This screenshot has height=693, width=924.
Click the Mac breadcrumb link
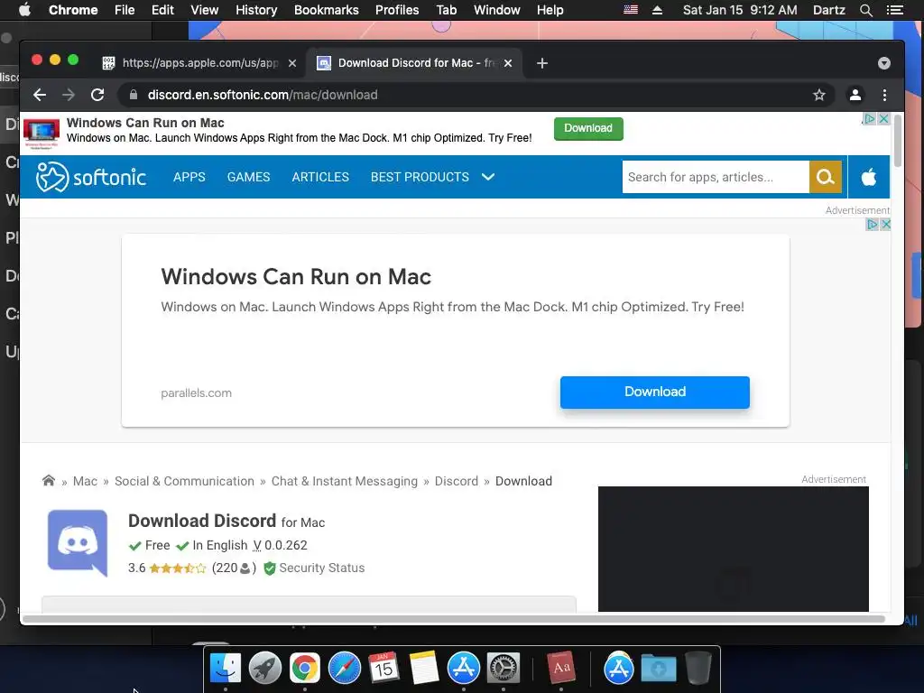pos(85,481)
